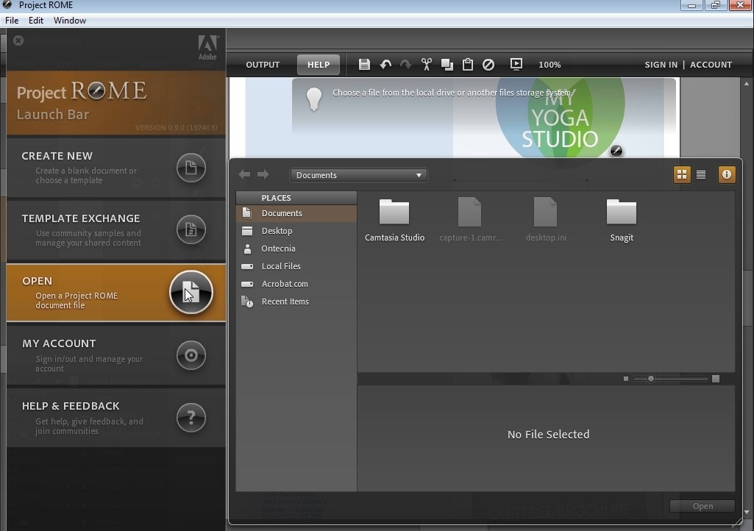
Task: Click the Redo arrow icon
Action: (406, 65)
